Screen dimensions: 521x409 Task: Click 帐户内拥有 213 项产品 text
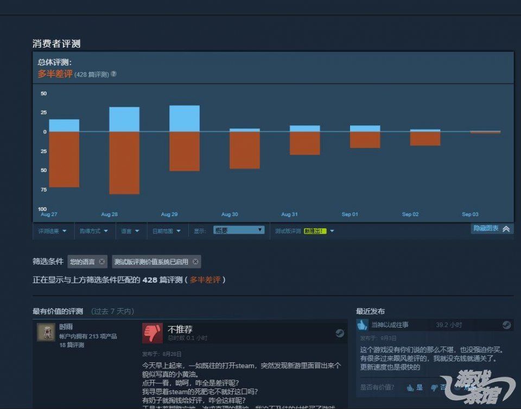[x=88, y=336]
